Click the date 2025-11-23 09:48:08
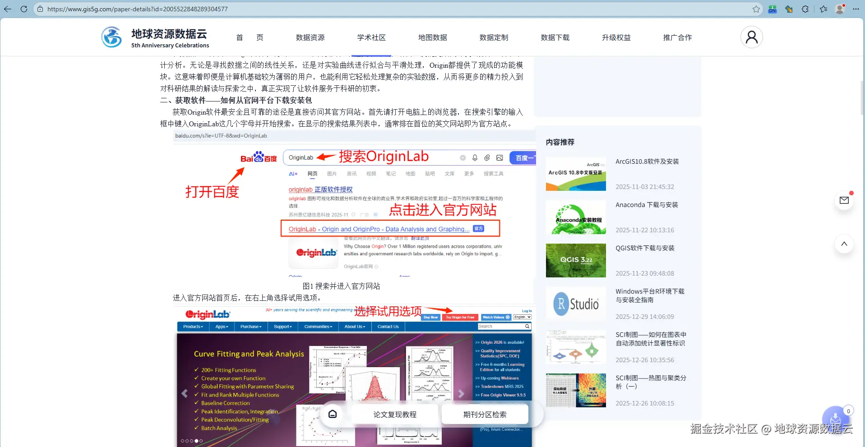Image resolution: width=865 pixels, height=447 pixels. click(645, 273)
